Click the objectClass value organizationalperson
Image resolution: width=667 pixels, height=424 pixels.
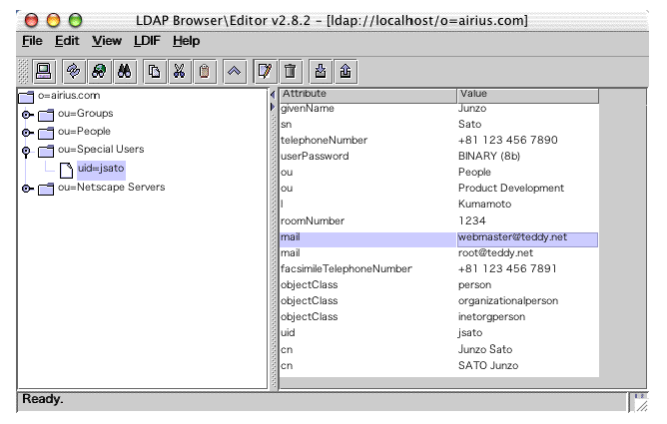pyautogui.click(x=508, y=301)
